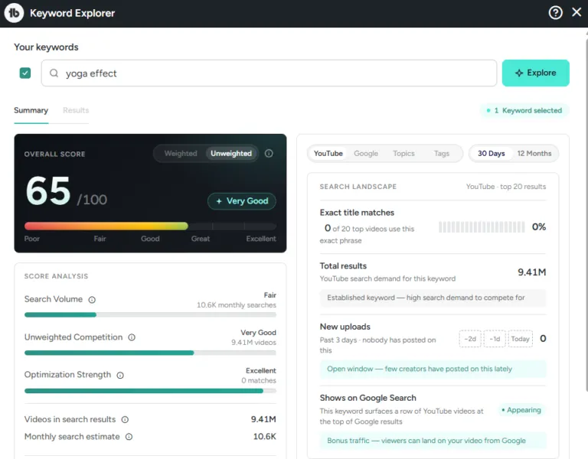Click the Explore button
This screenshot has width=588, height=459.
pos(535,73)
